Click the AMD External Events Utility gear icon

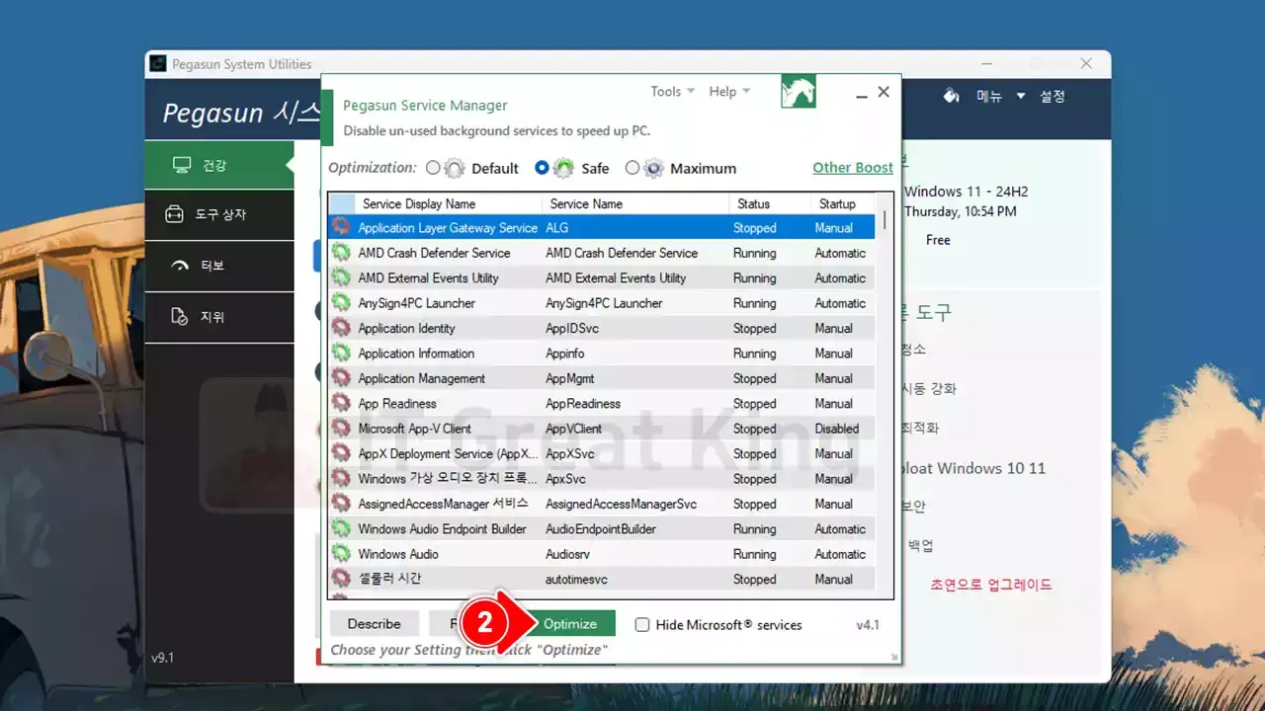[x=341, y=277]
